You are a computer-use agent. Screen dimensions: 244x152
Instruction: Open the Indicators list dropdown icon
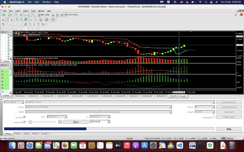[41, 20]
